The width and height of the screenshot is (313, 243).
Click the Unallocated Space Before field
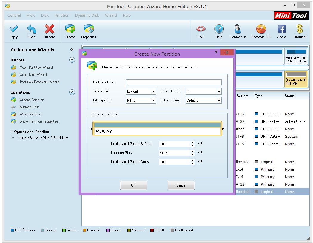pyautogui.click(x=174, y=144)
